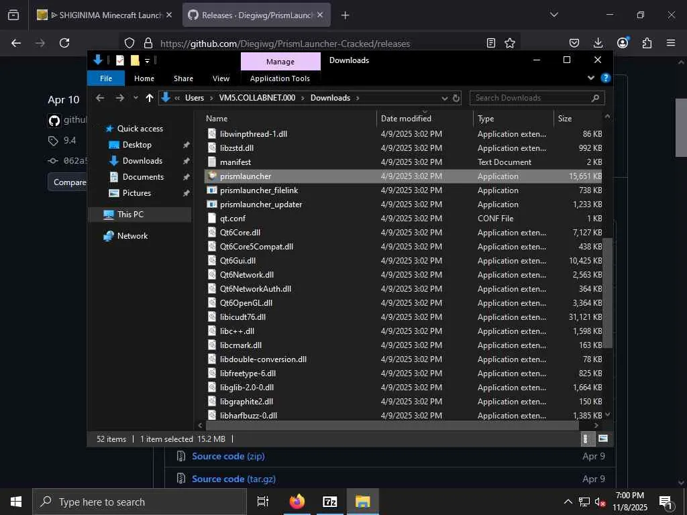The height and width of the screenshot is (515, 687).
Task: Open Explorer help question mark icon
Action: (x=606, y=78)
